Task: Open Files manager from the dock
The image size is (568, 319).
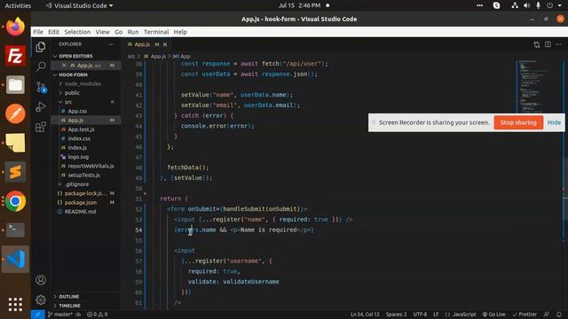Action: (x=15, y=85)
